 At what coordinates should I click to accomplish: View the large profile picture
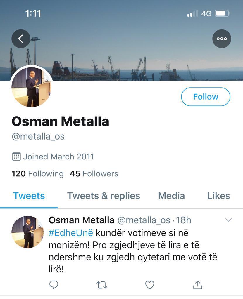pyautogui.click(x=32, y=87)
